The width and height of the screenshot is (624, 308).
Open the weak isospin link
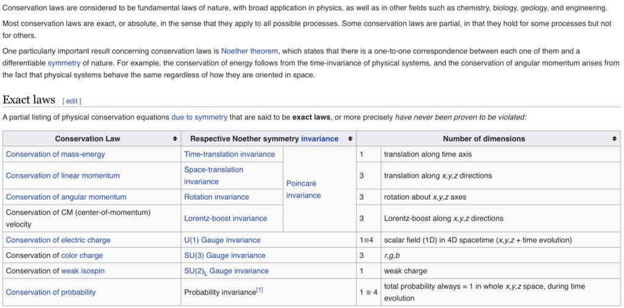point(83,271)
